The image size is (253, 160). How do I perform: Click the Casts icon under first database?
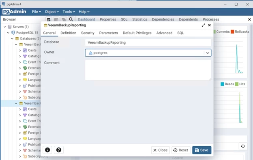click(x=25, y=51)
